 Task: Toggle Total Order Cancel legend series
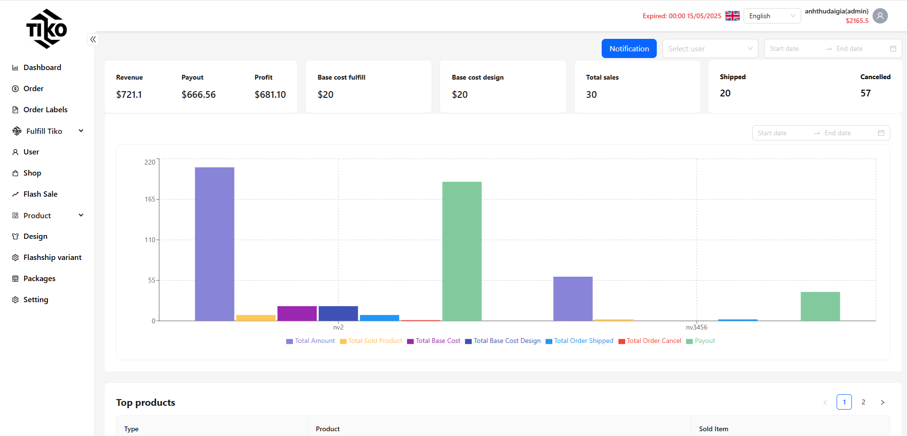(x=650, y=341)
